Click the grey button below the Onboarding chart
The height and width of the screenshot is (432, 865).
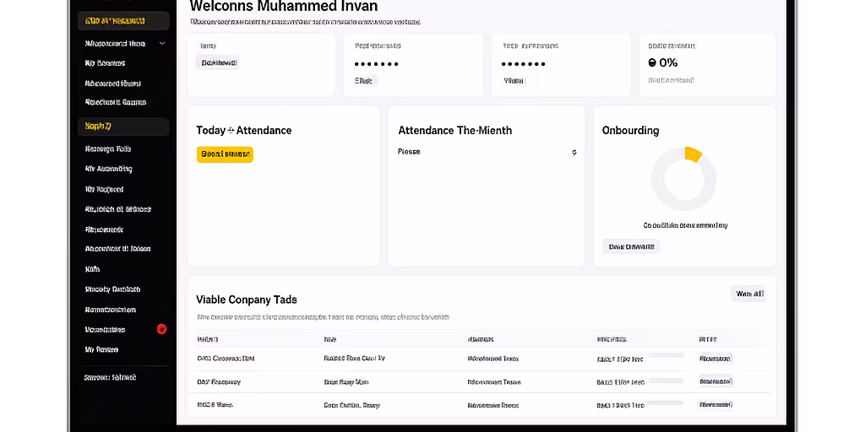coord(631,246)
